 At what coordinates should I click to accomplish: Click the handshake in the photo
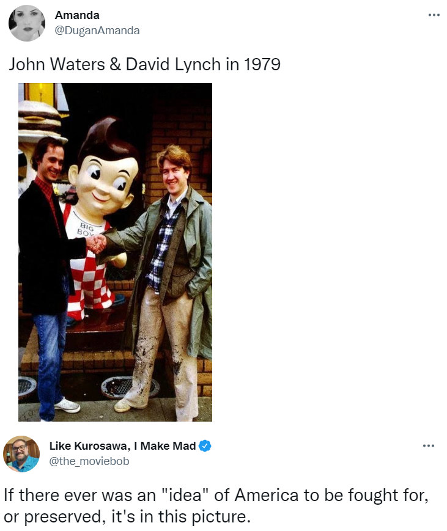click(96, 243)
